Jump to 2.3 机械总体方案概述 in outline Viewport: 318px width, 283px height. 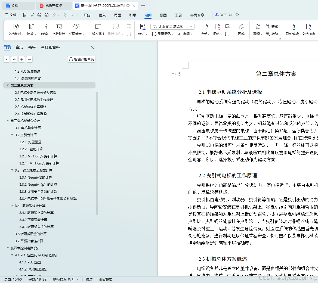[x=31, y=107]
